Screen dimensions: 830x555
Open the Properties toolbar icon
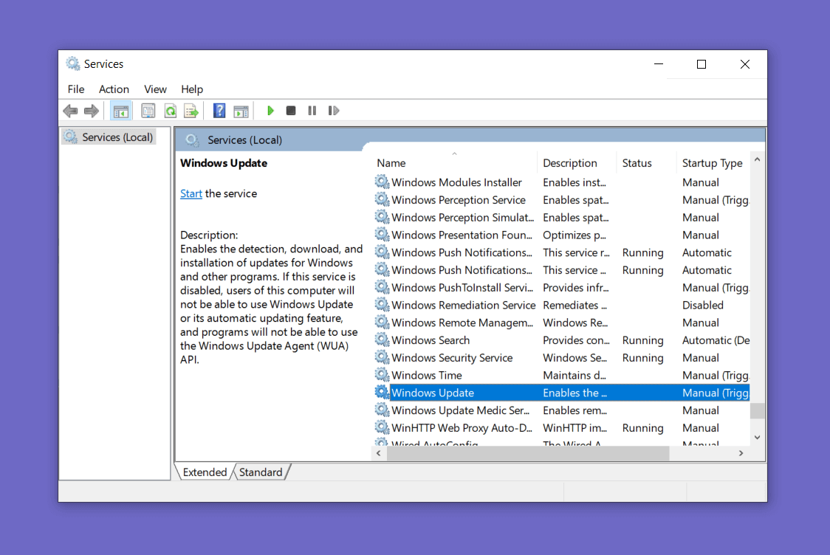[x=148, y=111]
